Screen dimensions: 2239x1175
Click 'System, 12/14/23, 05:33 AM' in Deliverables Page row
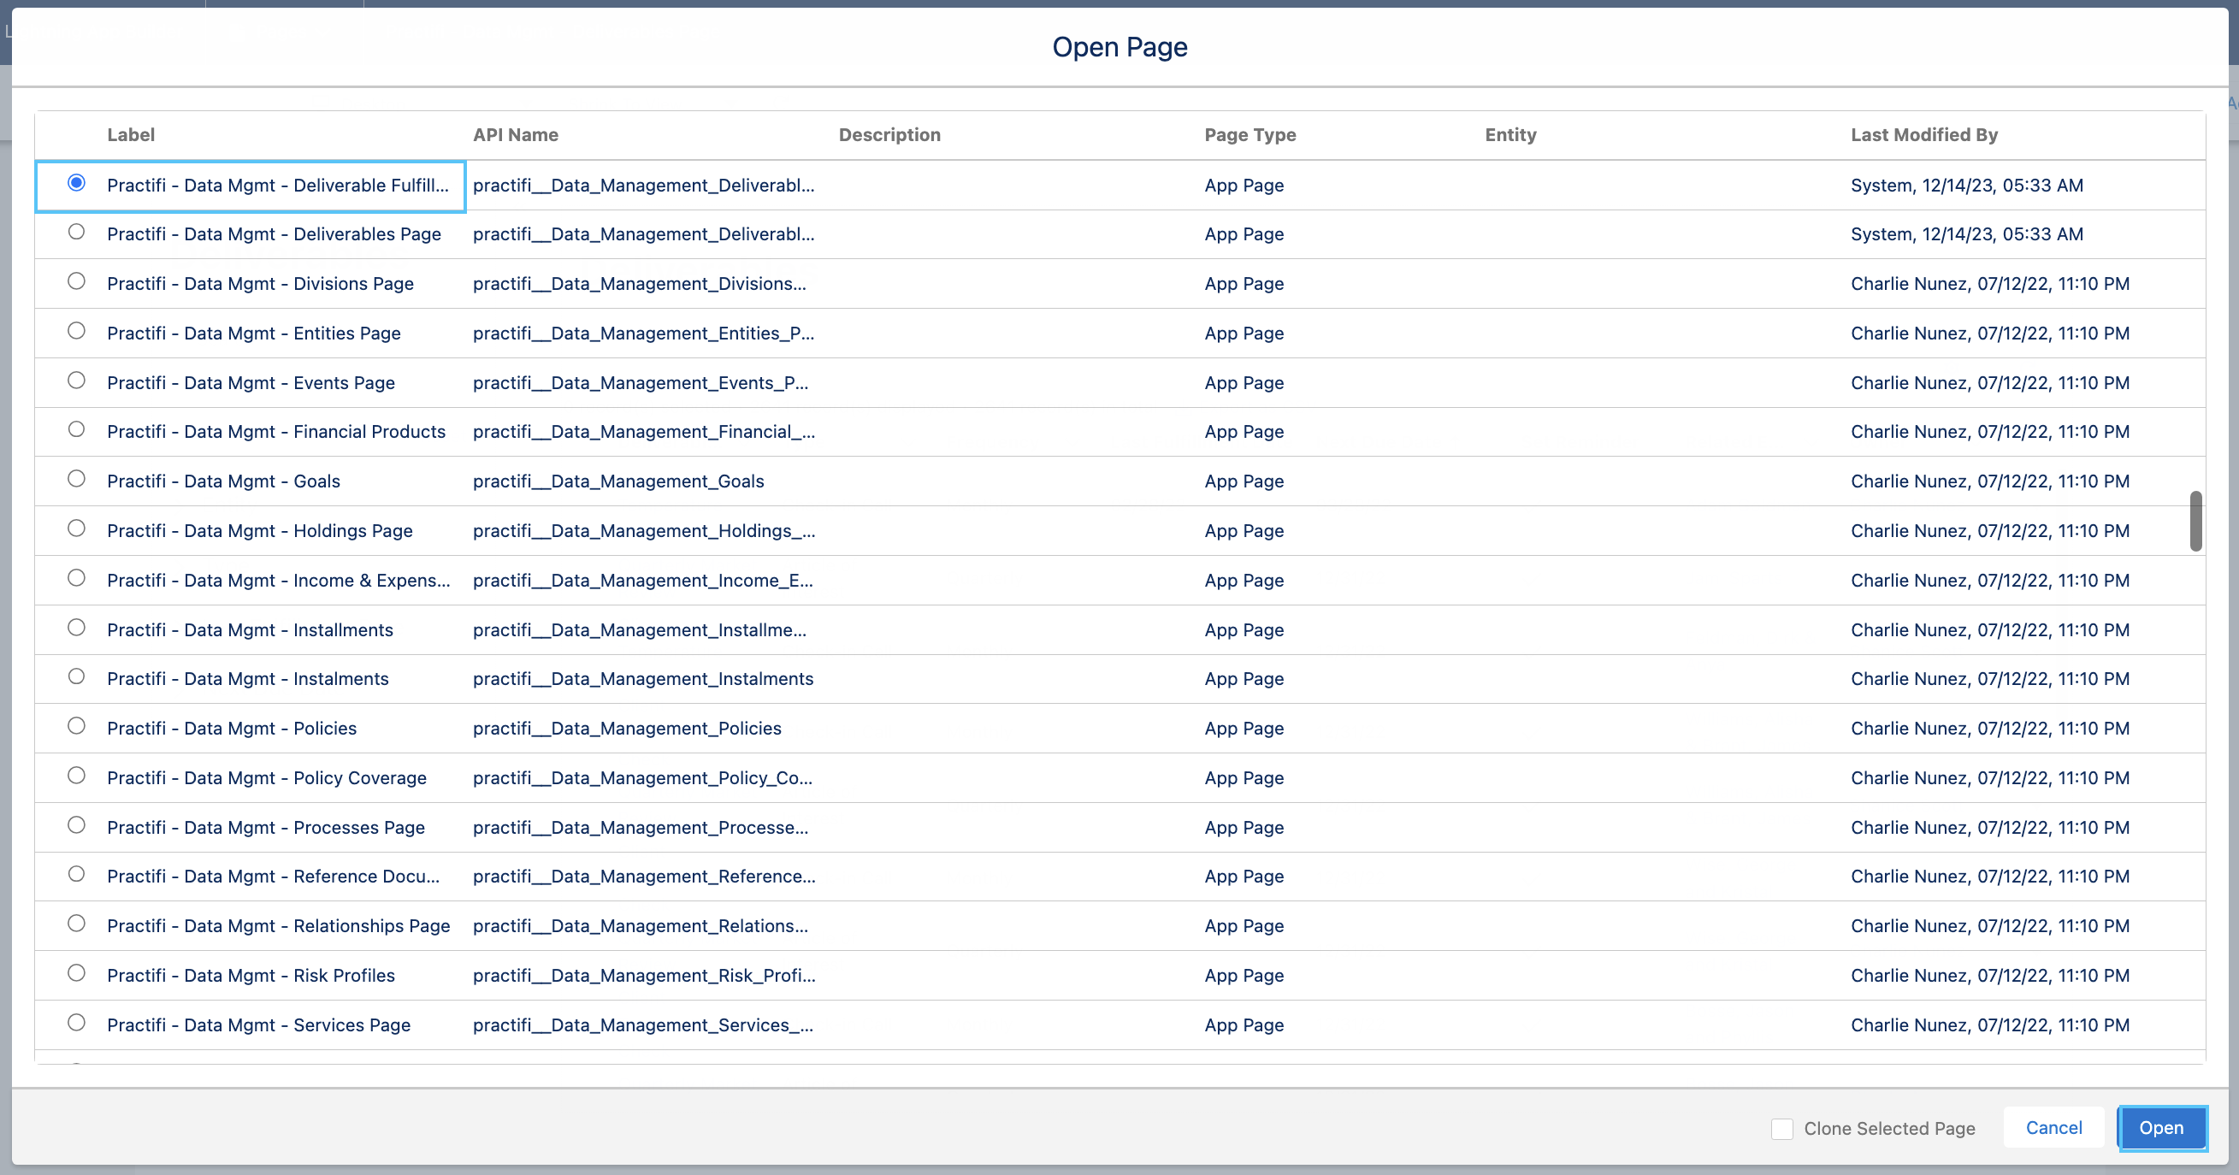(x=1966, y=233)
